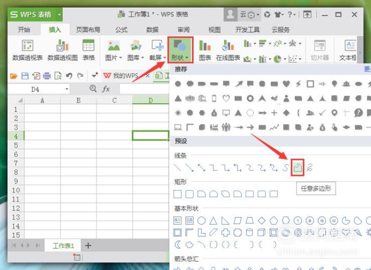Select the curve S line shape
Screen dimensions: 371x270
coord(286,168)
